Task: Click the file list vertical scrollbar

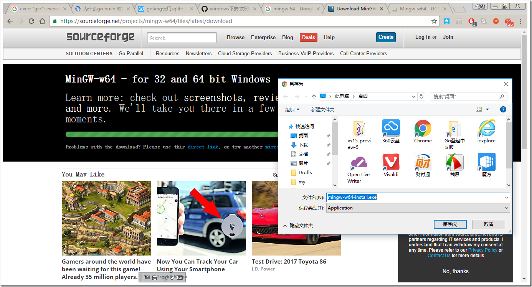Action: pyautogui.click(x=509, y=152)
